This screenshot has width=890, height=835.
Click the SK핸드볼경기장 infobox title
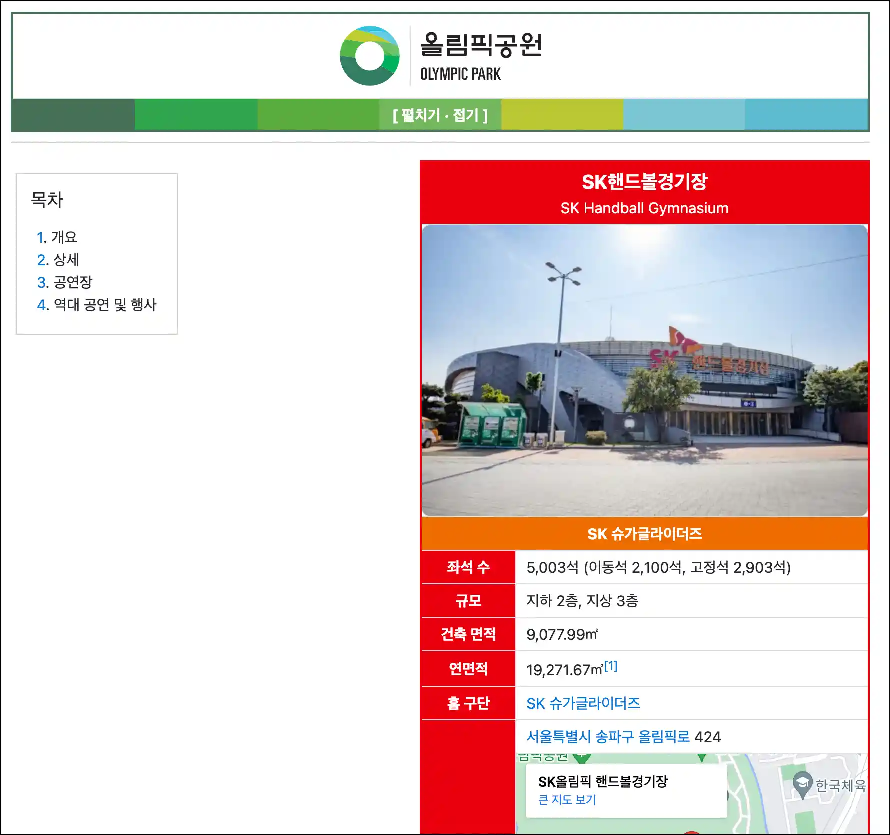click(644, 182)
